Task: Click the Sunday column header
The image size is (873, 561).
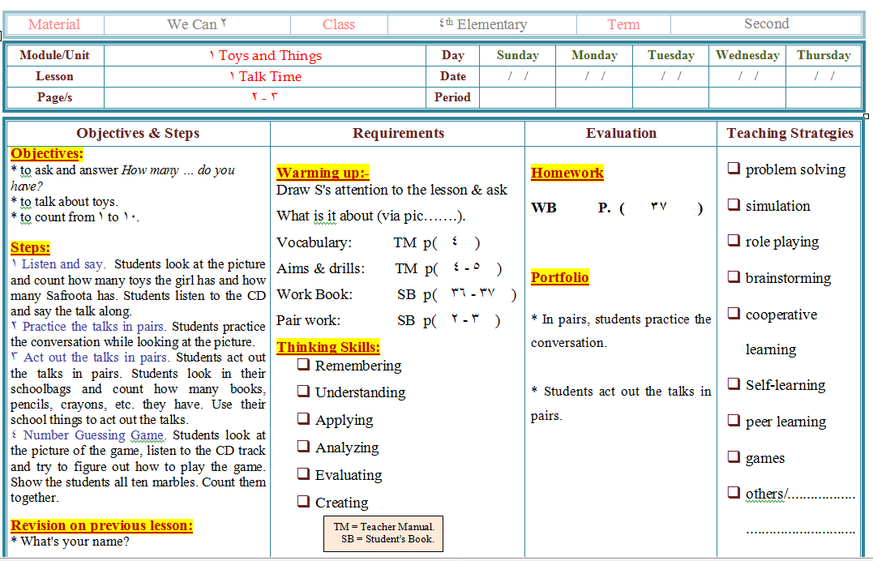Action: click(518, 55)
